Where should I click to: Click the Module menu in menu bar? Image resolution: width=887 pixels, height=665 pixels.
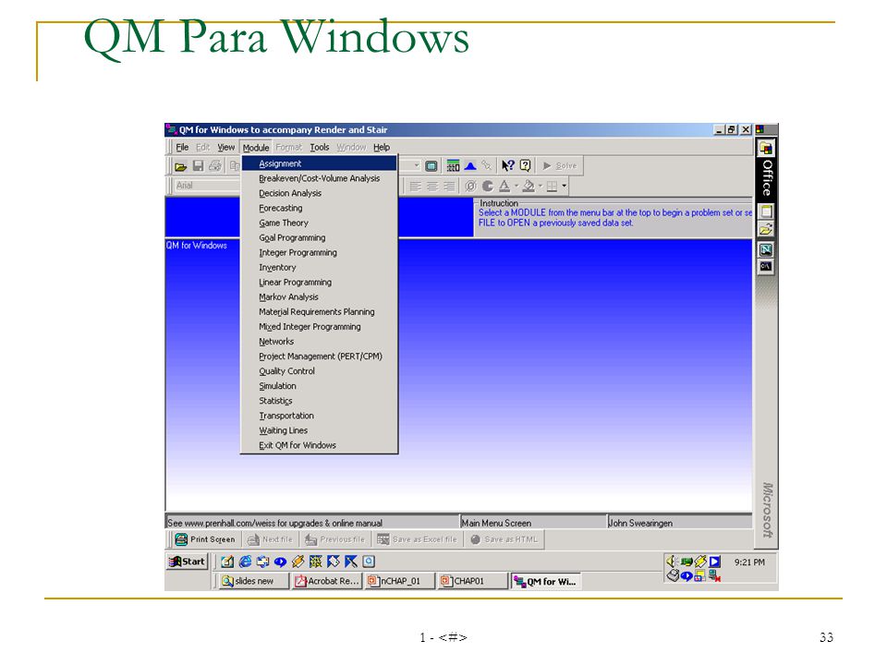pos(256,148)
